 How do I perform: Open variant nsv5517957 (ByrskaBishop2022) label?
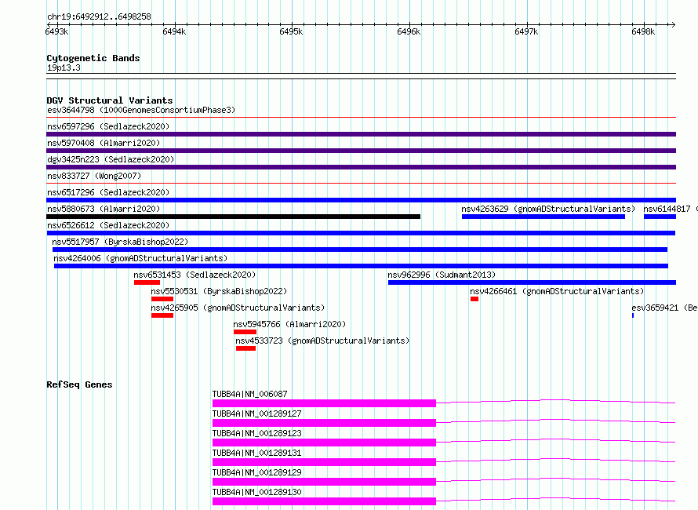(120, 242)
